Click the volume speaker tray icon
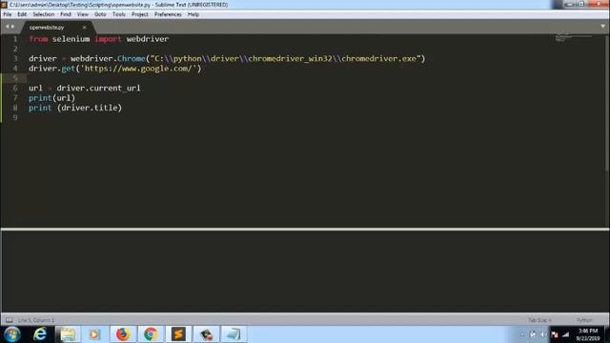Viewport: 610px width, 343px height. tap(543, 334)
